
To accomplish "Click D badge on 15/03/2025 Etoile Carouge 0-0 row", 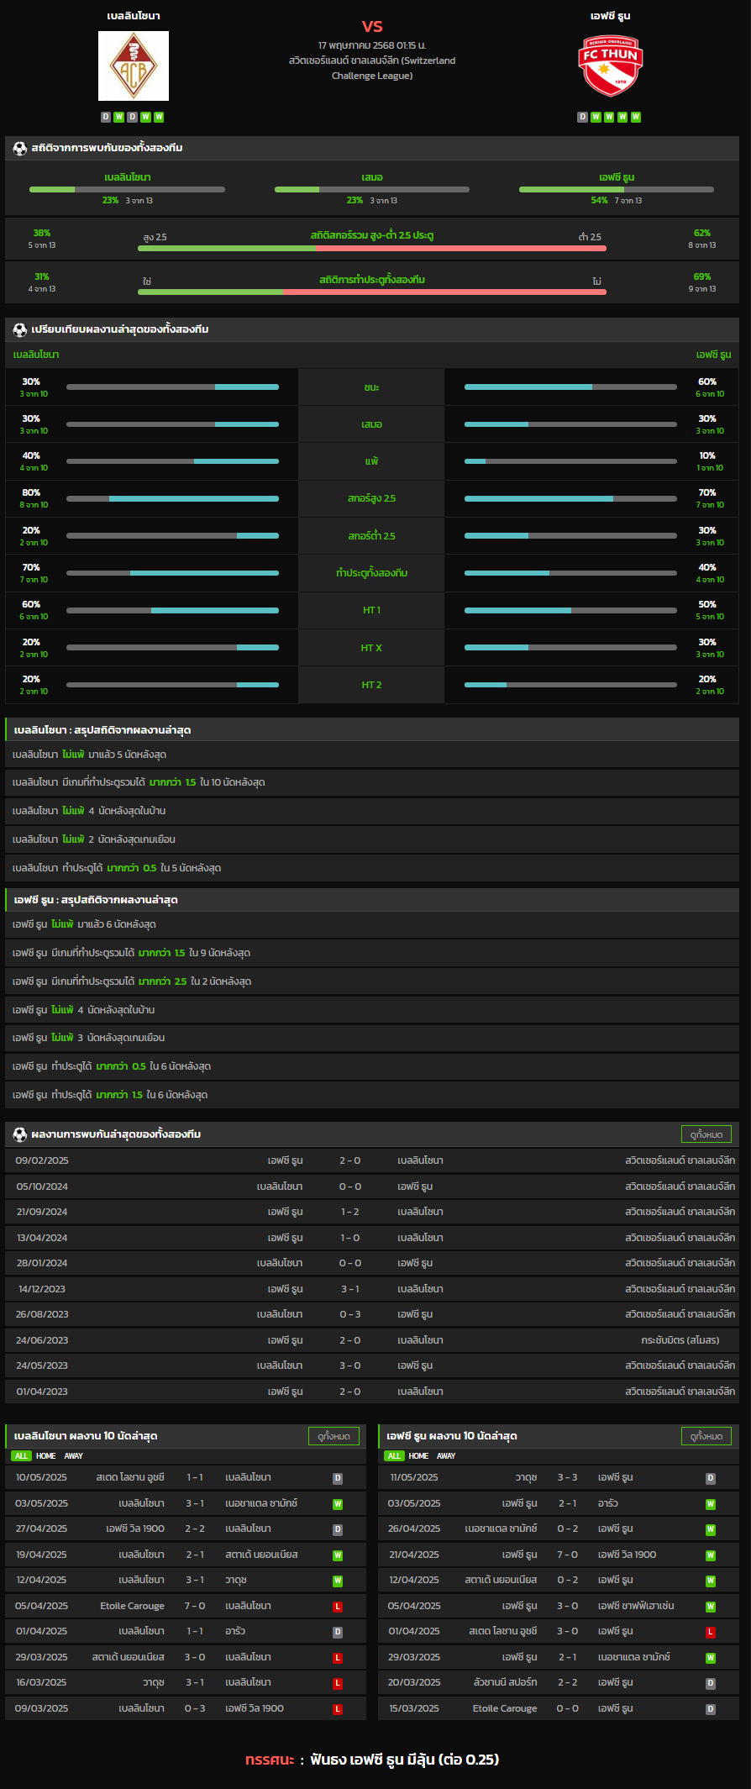I will click(711, 1709).
